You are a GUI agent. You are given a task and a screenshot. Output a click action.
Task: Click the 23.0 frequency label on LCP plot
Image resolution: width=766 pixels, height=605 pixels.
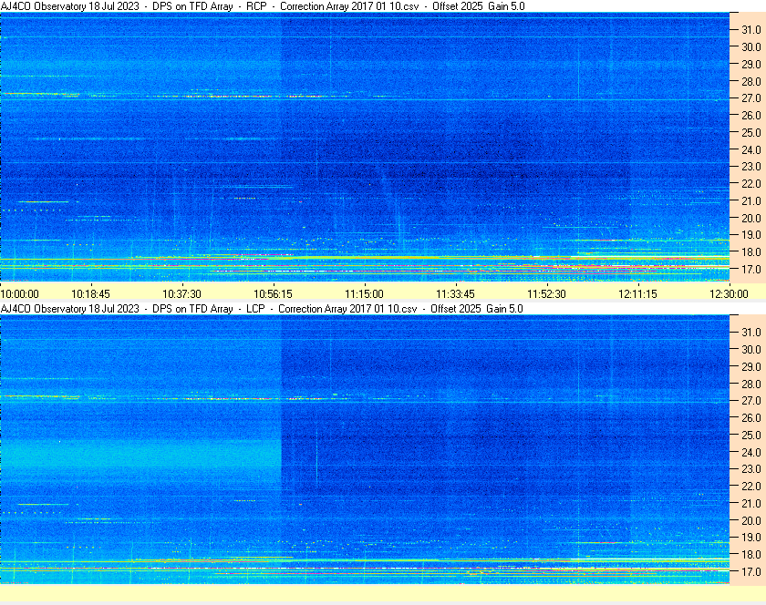[x=751, y=468]
